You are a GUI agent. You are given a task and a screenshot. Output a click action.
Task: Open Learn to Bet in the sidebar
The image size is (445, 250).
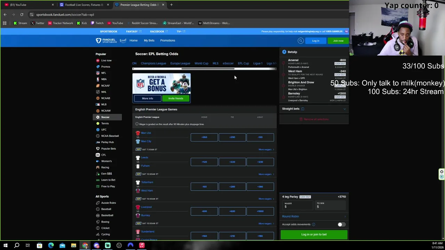(x=108, y=180)
